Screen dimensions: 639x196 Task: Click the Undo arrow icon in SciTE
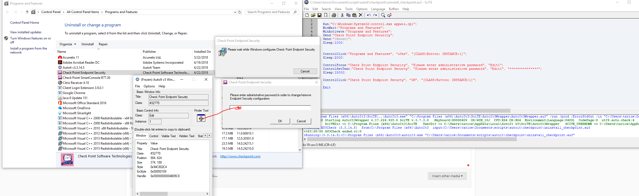point(369,15)
